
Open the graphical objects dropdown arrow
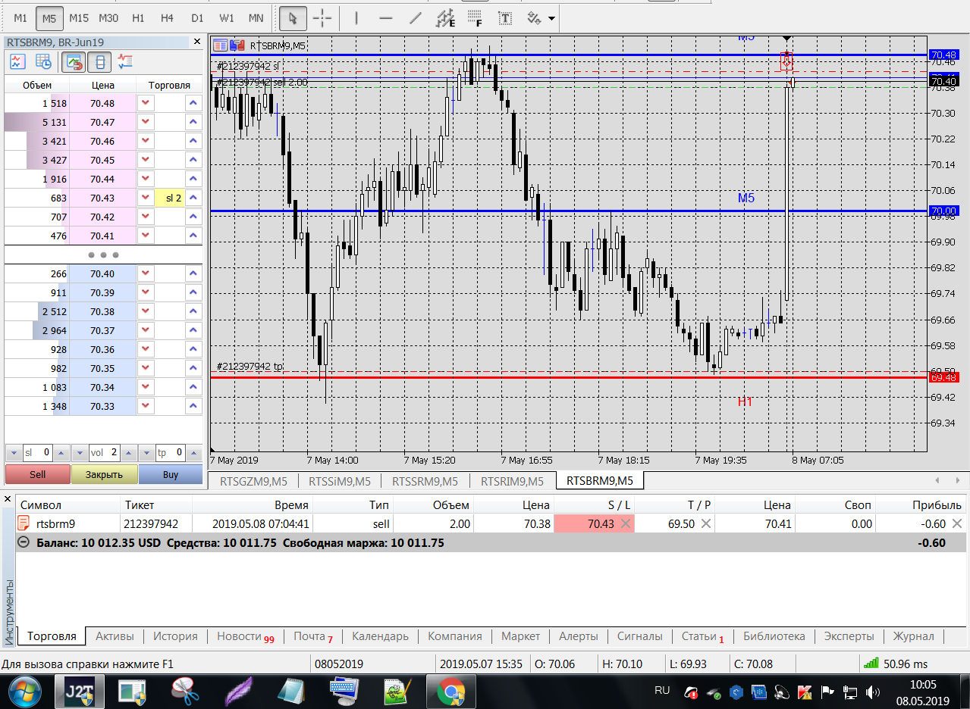click(551, 17)
